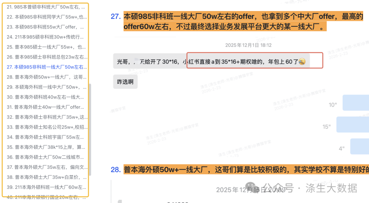Click the laughing-crying emoji in the message
The height and width of the screenshot is (203, 369).
pos(302,62)
